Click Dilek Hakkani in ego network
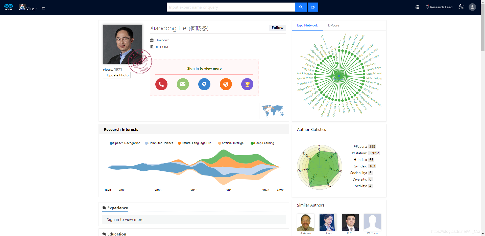 pos(374,78)
